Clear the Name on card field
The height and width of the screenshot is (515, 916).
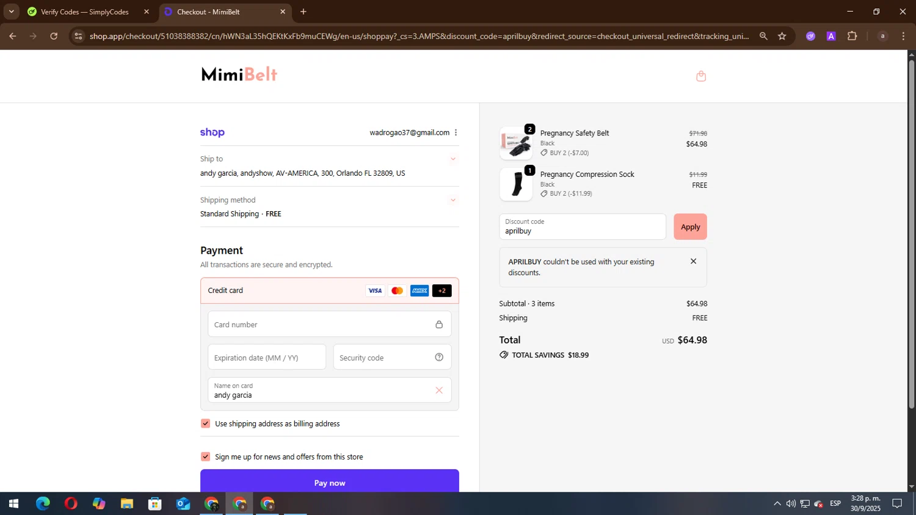439,391
